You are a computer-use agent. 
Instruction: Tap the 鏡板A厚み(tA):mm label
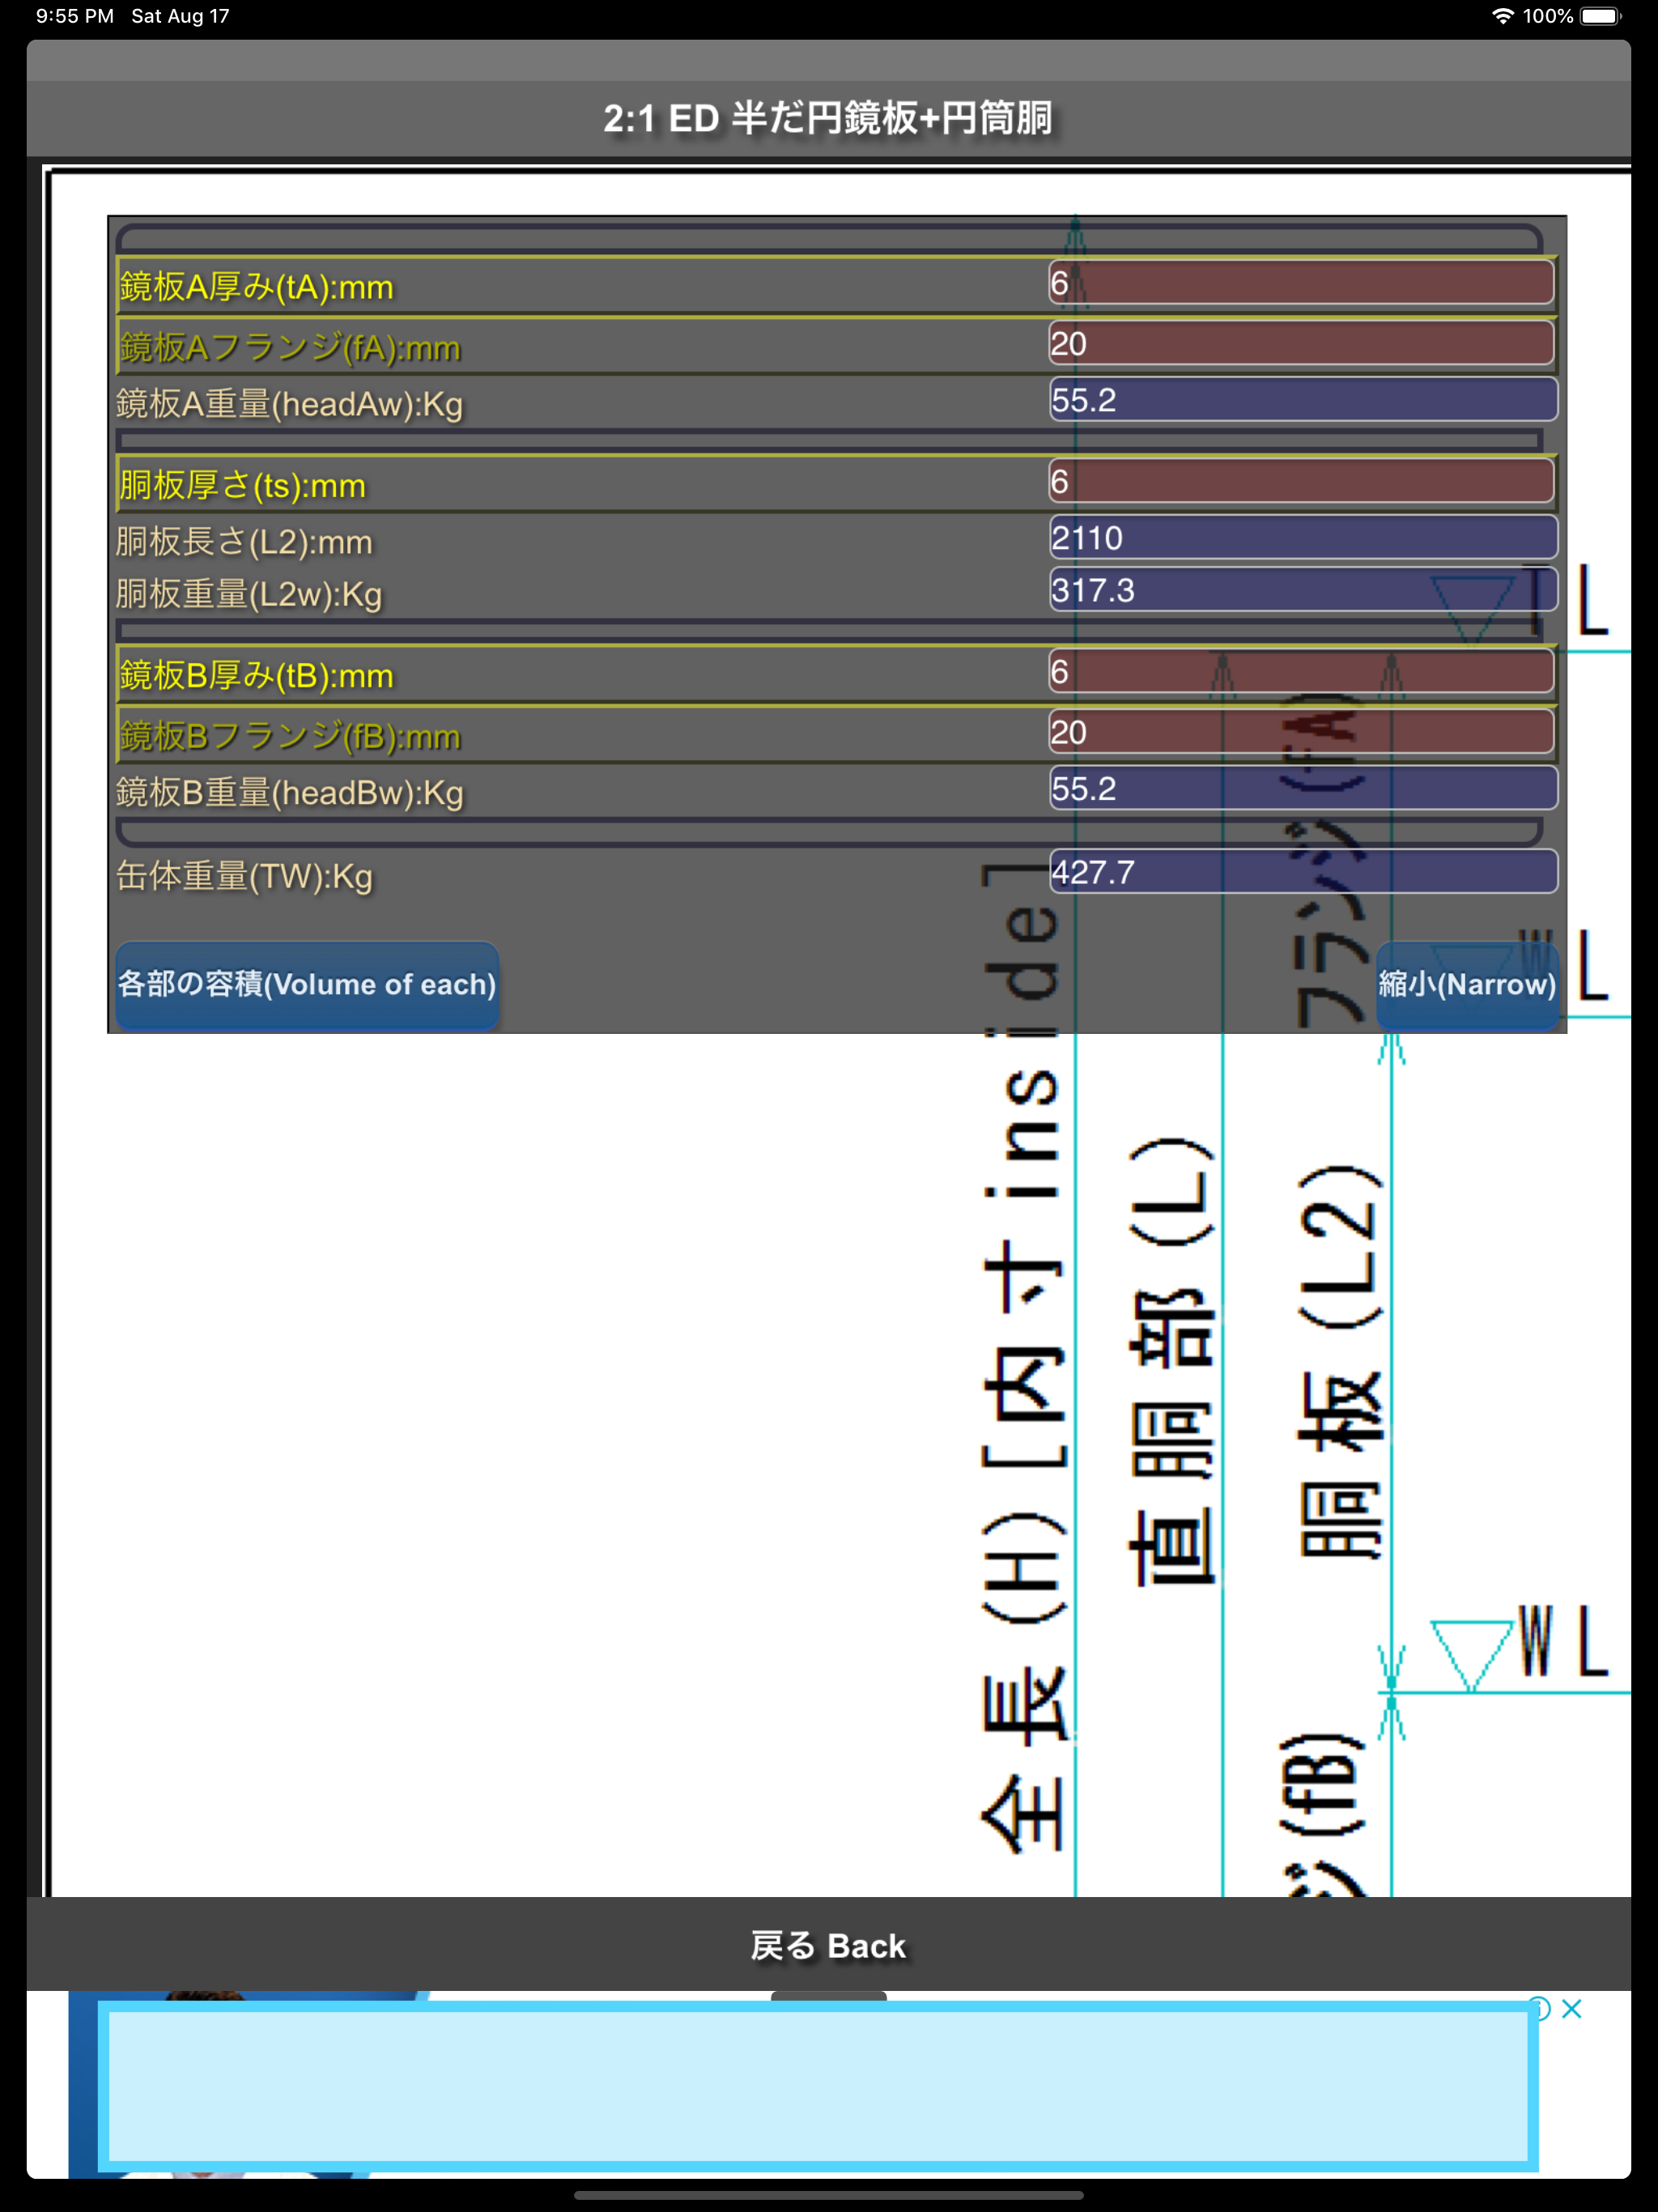(256, 288)
